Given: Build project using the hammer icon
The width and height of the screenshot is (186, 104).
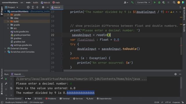Looking at the screenshot, I should (x=132, y=2).
